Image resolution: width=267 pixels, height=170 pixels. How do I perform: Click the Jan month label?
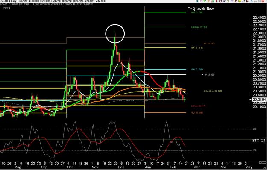tap(148, 167)
